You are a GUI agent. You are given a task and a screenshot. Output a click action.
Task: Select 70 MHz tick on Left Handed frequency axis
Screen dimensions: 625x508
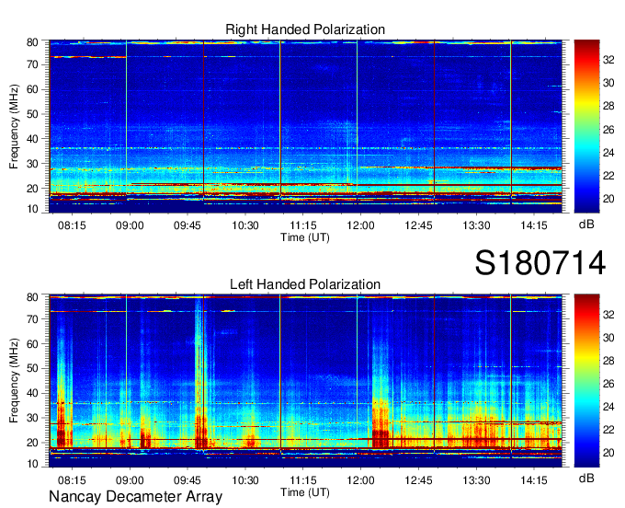point(33,319)
